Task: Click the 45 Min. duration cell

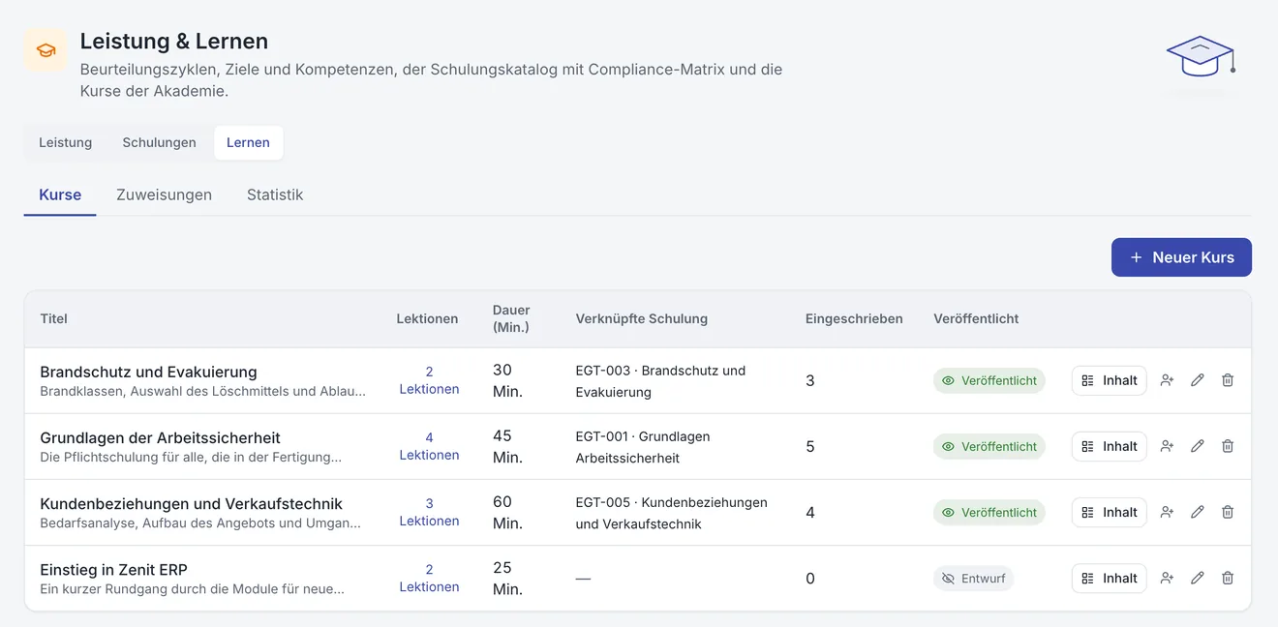Action: pos(507,446)
